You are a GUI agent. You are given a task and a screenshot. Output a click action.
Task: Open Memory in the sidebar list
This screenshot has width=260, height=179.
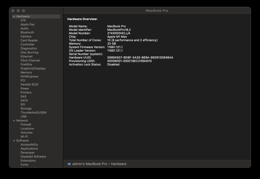tap(26, 72)
